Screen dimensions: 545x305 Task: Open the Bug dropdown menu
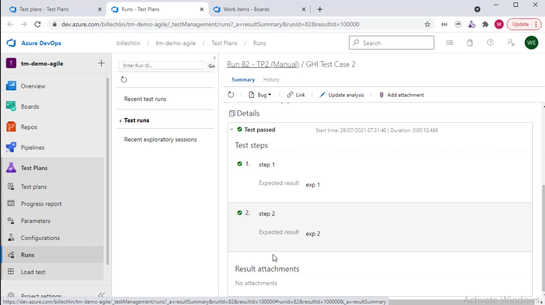[260, 95]
